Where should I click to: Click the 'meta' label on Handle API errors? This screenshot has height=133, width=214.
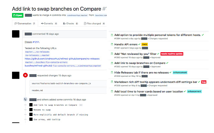coord(145,44)
